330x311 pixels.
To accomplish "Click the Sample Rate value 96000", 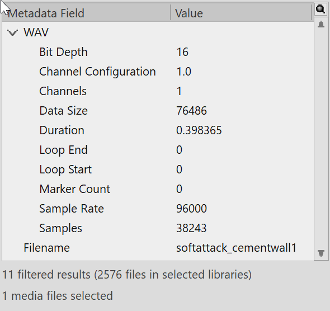I will pos(191,209).
